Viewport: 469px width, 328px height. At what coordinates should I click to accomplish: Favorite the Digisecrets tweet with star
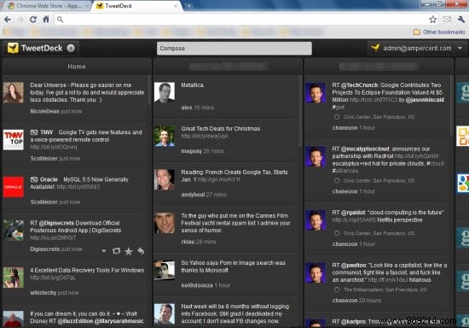click(x=129, y=251)
